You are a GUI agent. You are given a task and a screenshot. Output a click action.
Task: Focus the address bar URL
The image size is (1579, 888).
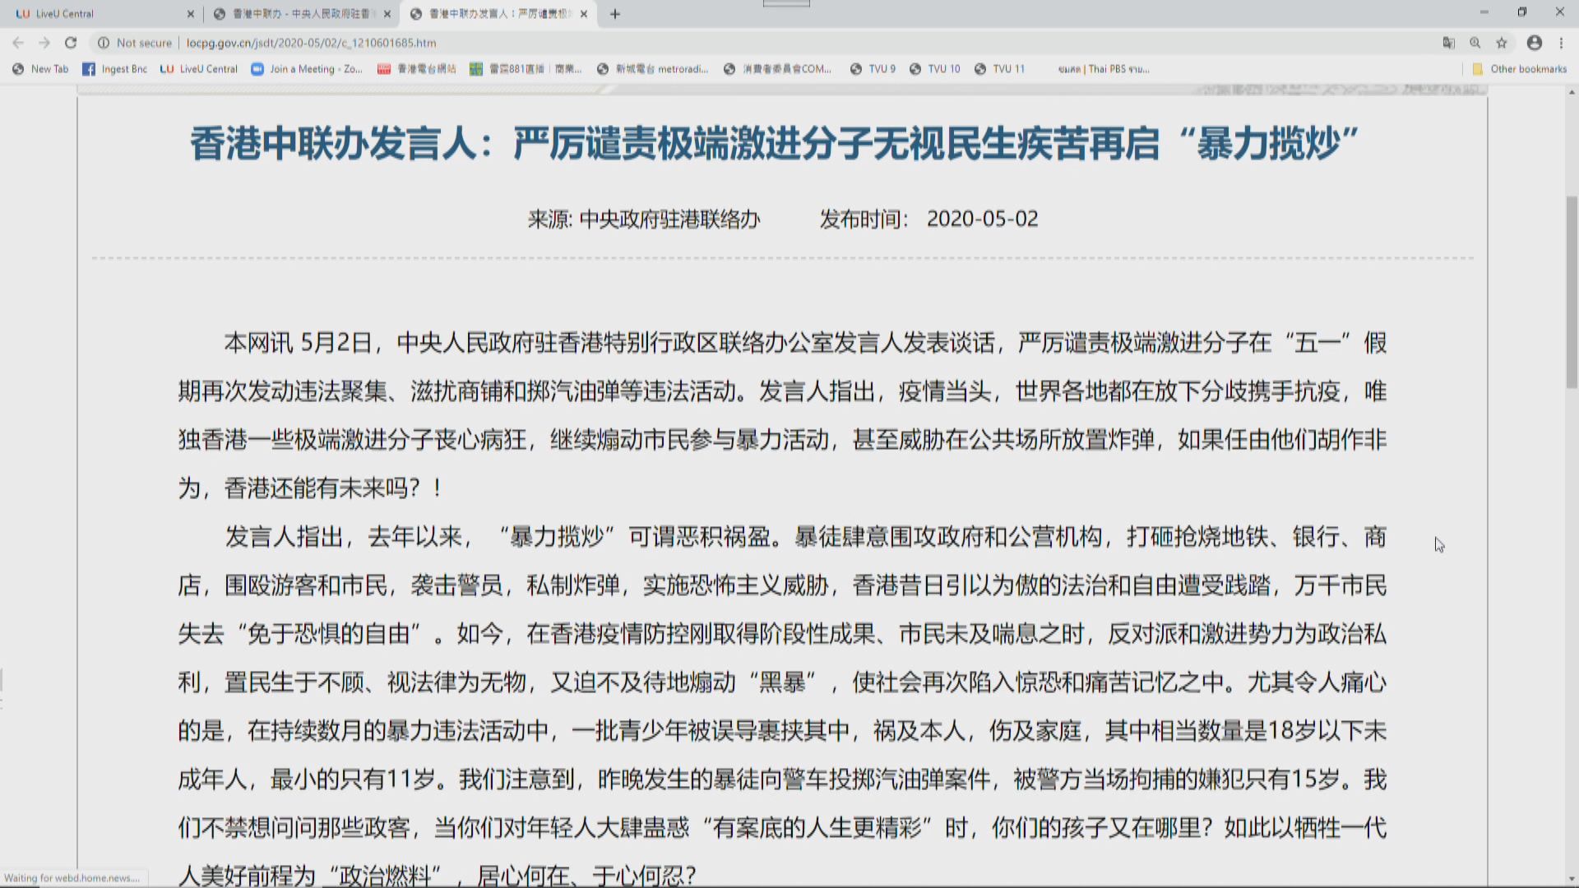point(329,43)
